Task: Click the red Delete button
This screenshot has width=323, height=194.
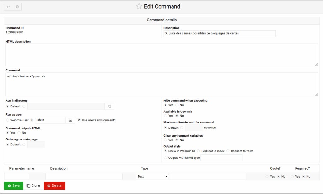Action: coord(54,186)
